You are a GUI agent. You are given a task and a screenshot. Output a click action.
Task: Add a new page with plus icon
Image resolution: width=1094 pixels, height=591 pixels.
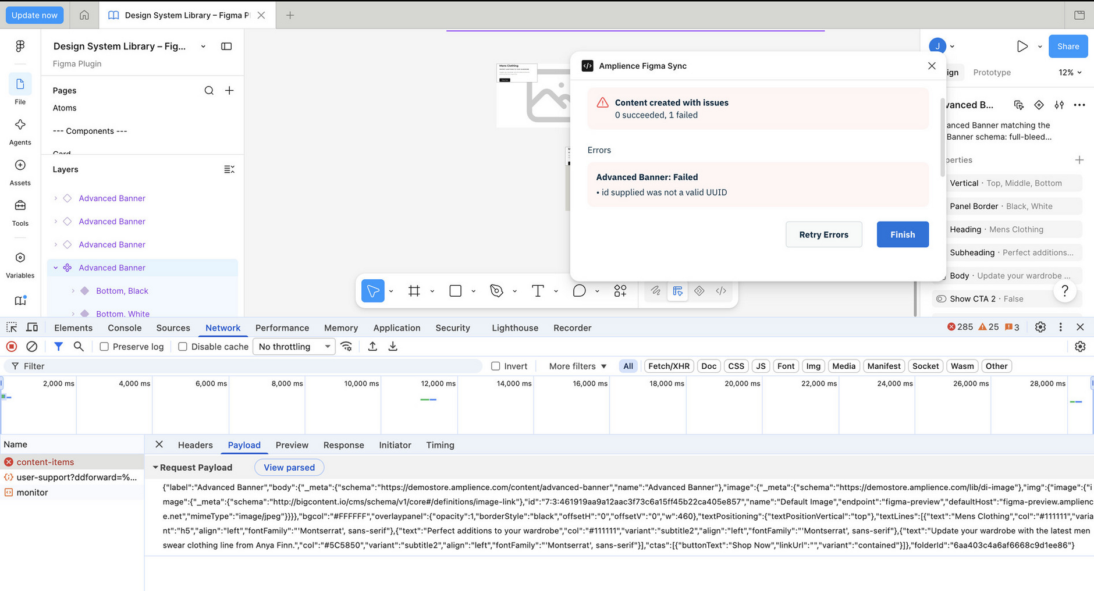(x=229, y=90)
